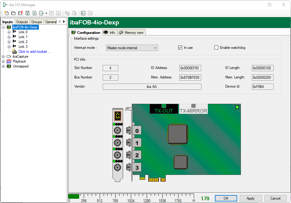291x203 pixels.
Task: Open the Interrupt mode dropdown
Action: click(132, 48)
